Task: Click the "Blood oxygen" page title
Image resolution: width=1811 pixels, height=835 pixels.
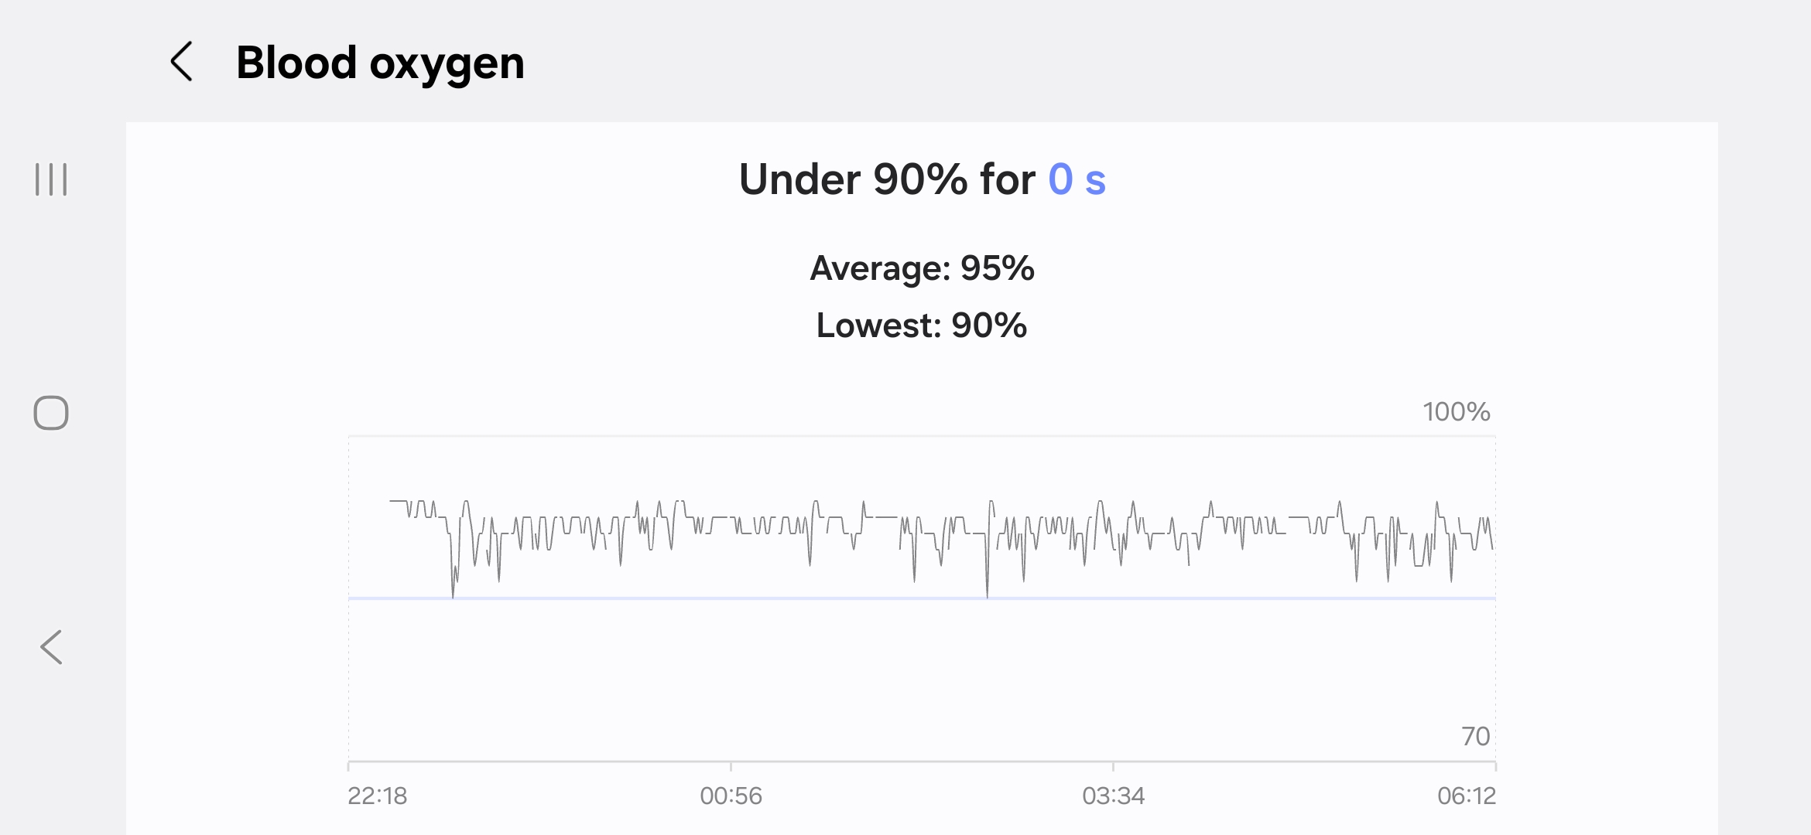Action: click(380, 63)
